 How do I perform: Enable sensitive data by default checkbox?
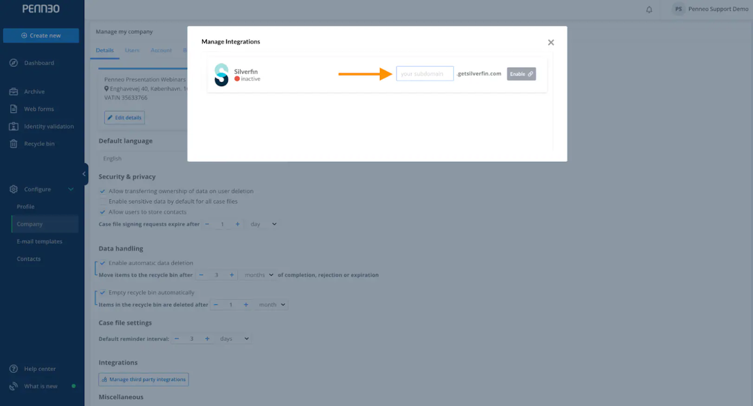tap(103, 202)
